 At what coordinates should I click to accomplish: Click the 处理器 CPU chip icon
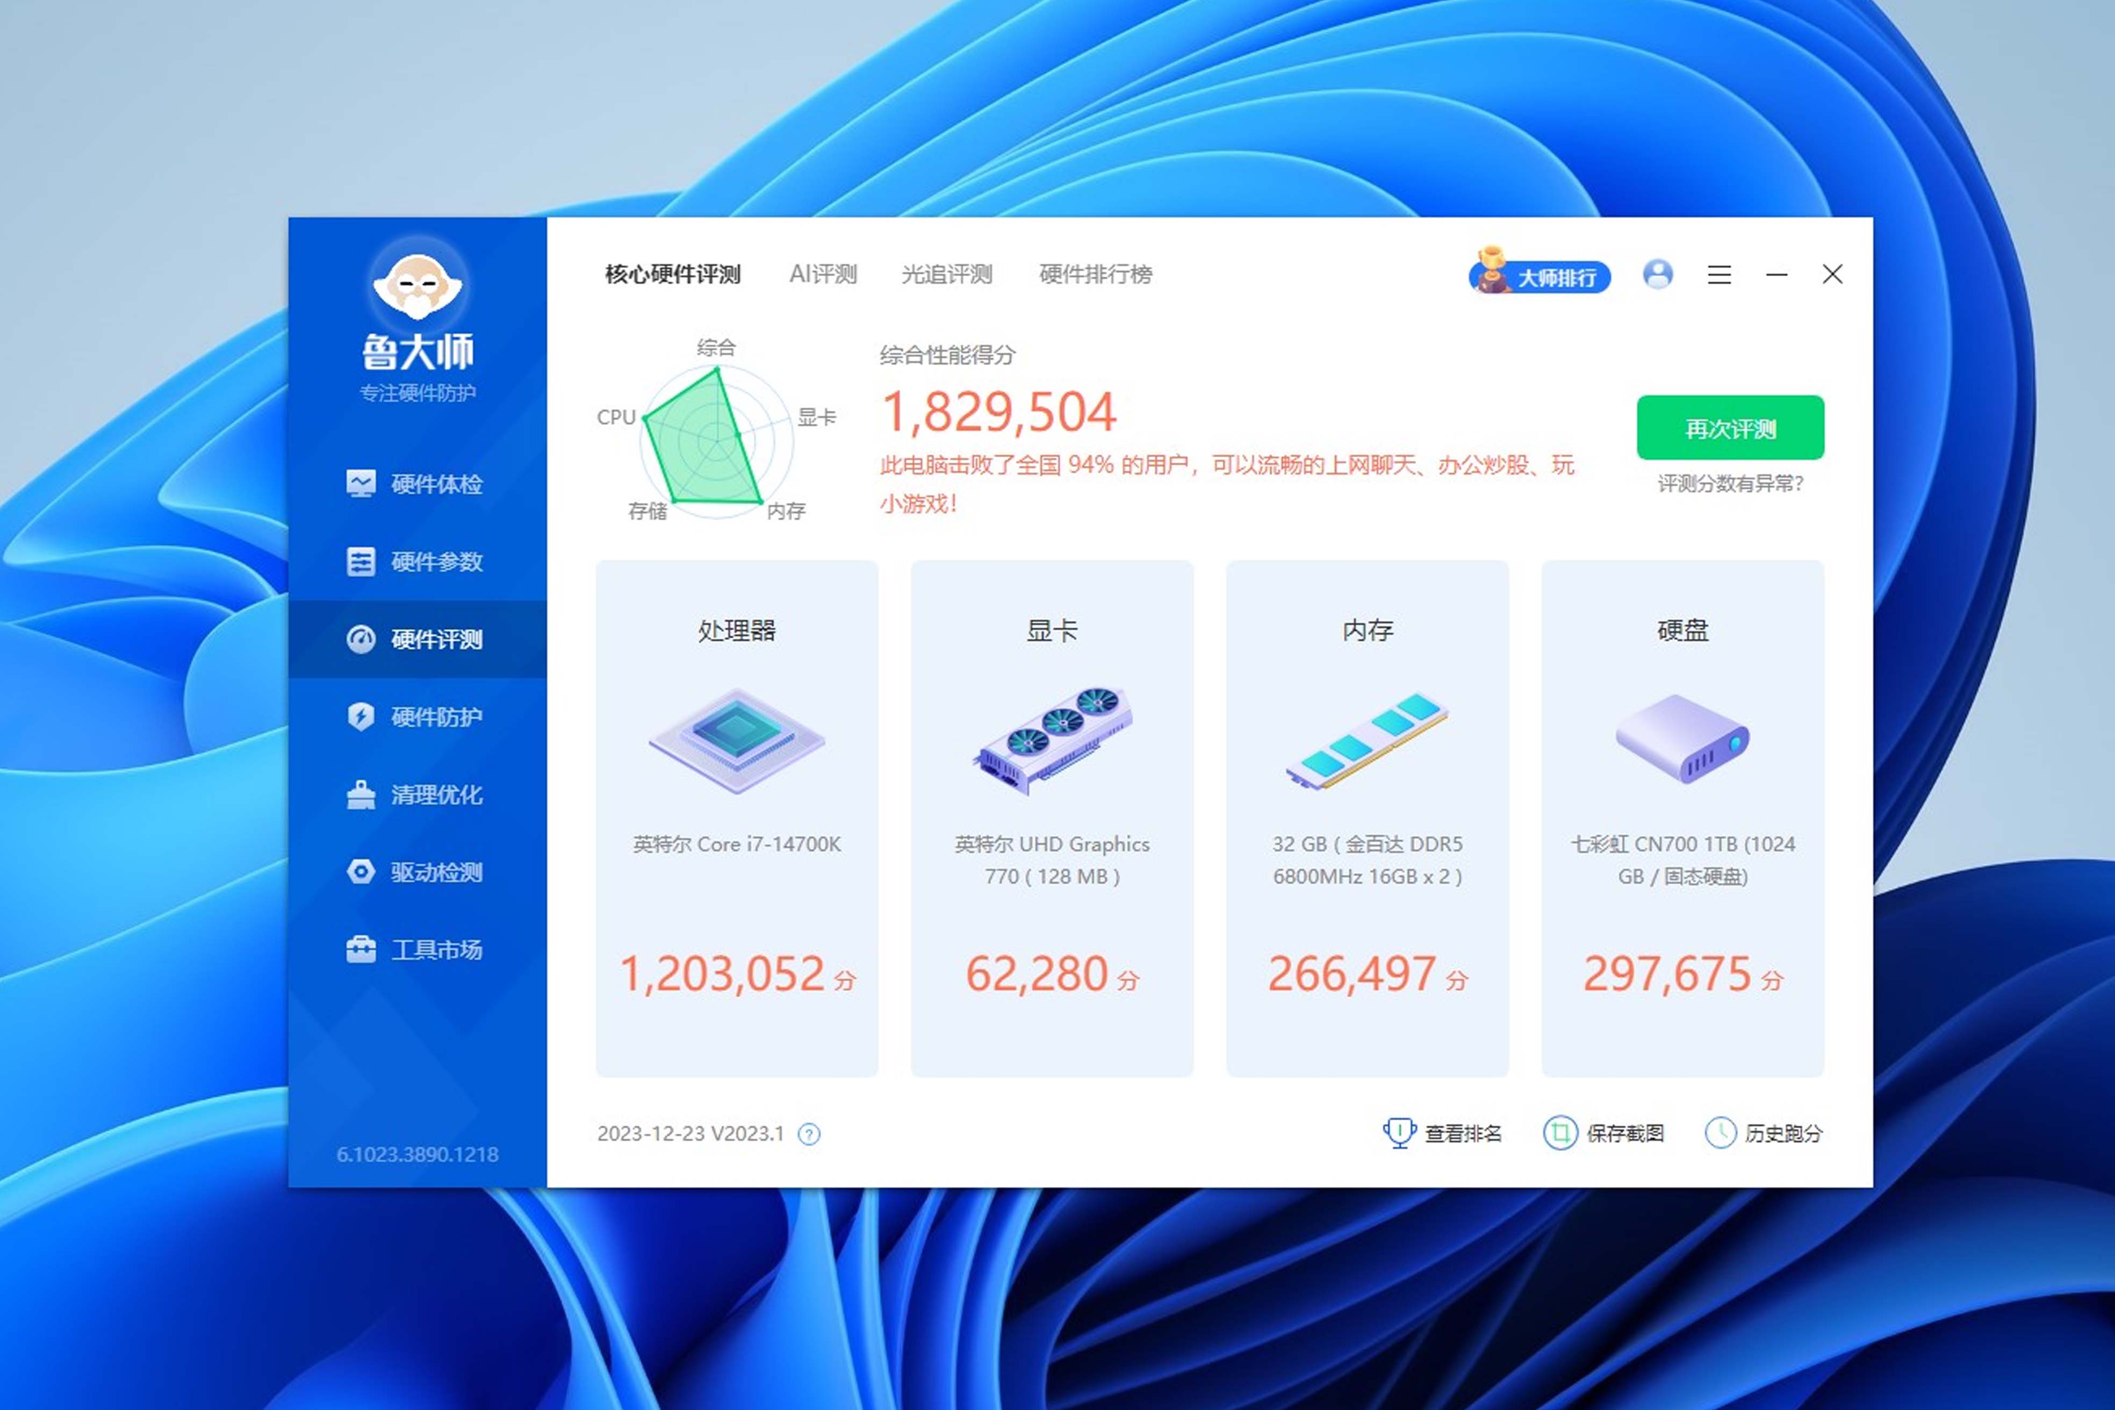coord(737,741)
